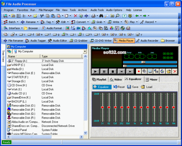
Task: Click the Load equalizer button
Action: coord(146,87)
